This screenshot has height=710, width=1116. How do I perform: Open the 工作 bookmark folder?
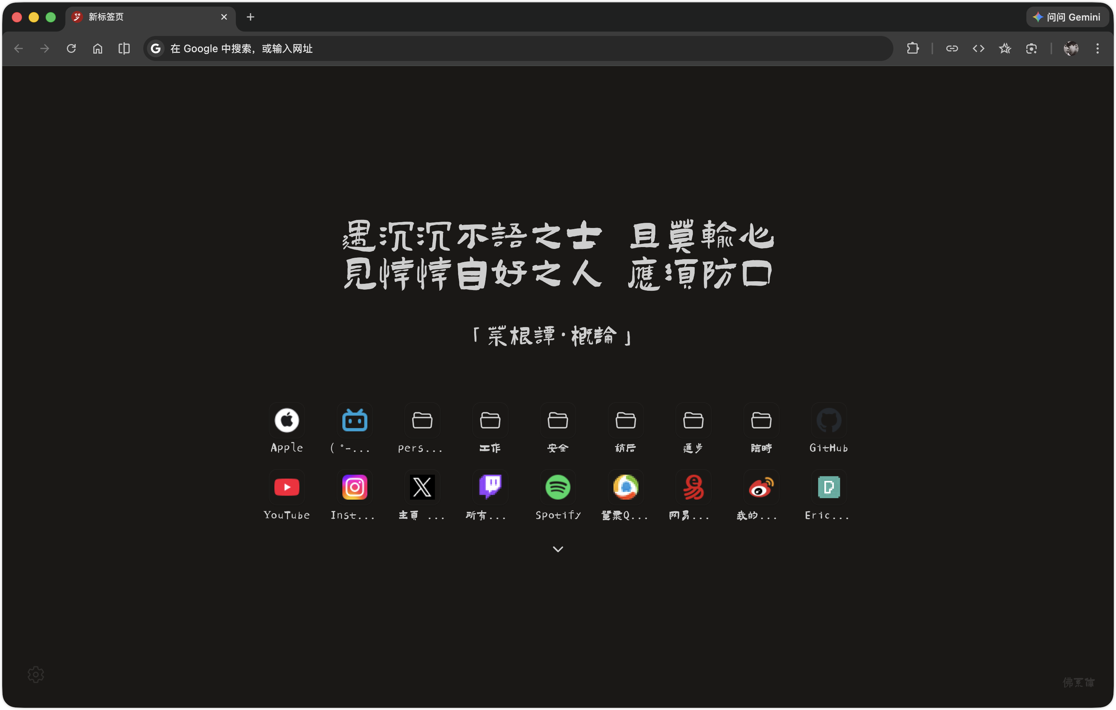[490, 420]
